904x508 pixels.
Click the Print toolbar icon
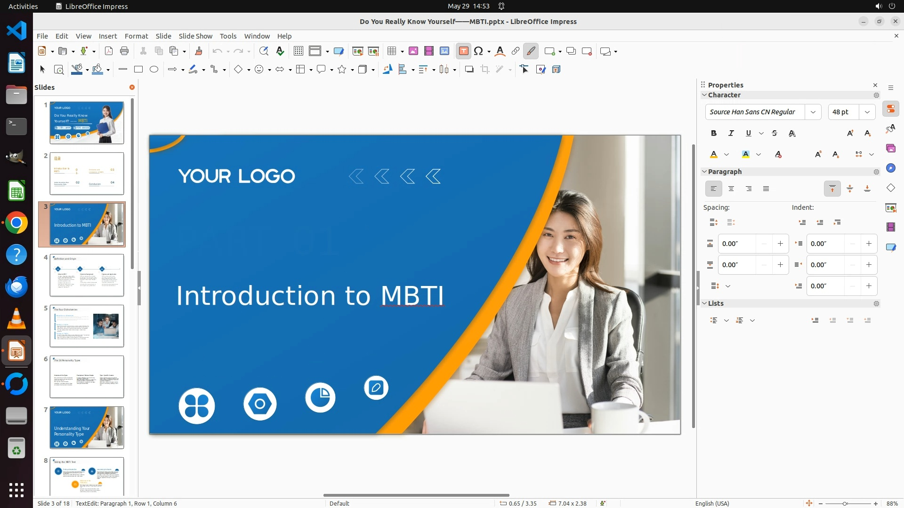pos(124,51)
